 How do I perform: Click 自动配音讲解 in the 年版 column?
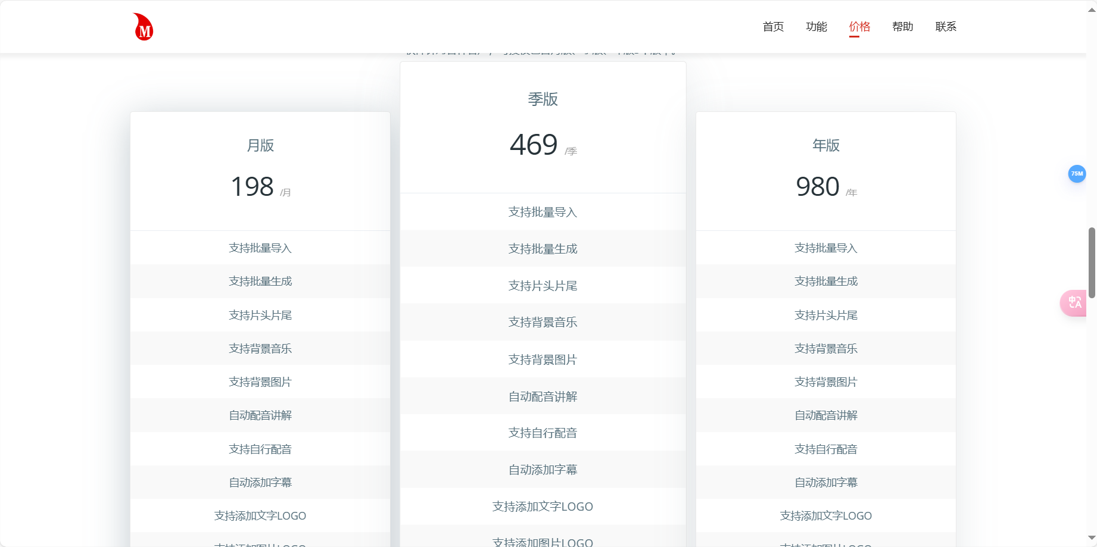(825, 415)
